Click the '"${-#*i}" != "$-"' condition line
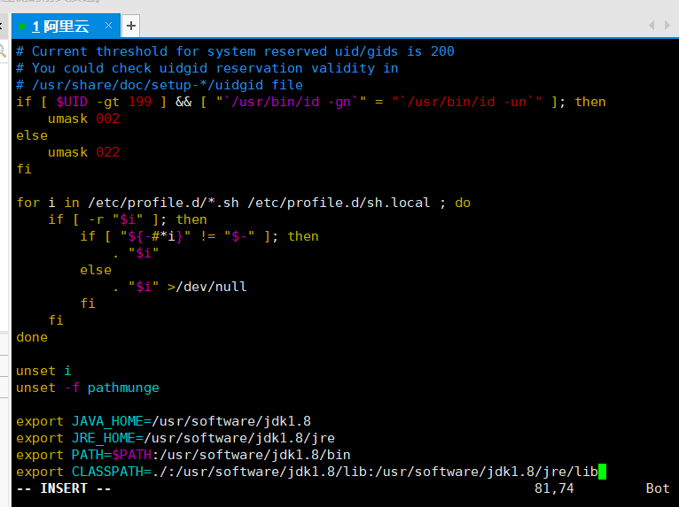Viewport: 679px width, 507px height. tap(199, 236)
